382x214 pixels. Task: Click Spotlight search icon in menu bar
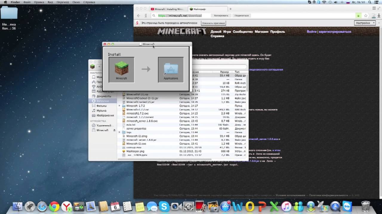[x=370, y=2]
